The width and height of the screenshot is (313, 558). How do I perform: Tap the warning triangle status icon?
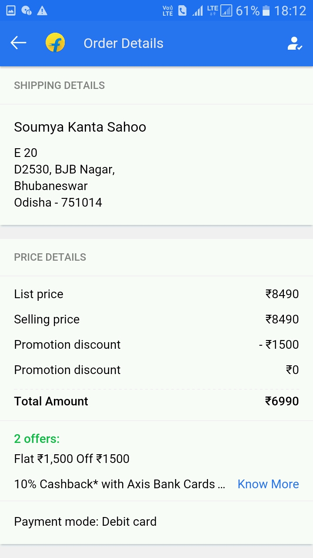tap(42, 10)
